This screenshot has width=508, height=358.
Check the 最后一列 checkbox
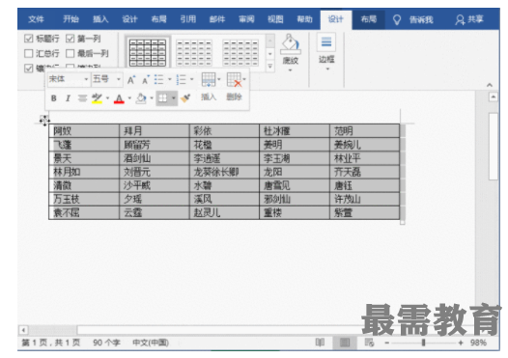70,53
